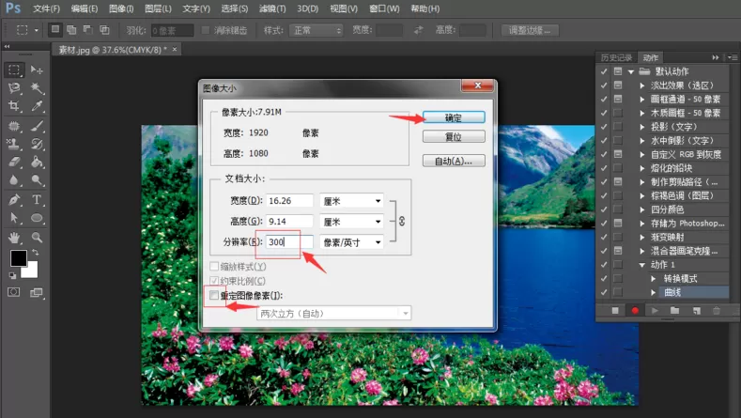Toggle the checkmark for 淡出效果 action

click(x=604, y=85)
